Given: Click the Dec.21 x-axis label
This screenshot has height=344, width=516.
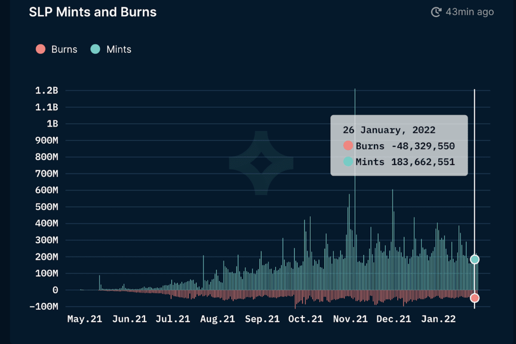Looking at the screenshot, I should point(393,319).
